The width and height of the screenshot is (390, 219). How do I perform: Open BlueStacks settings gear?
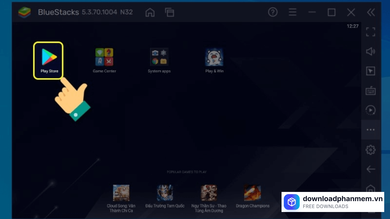(370, 150)
